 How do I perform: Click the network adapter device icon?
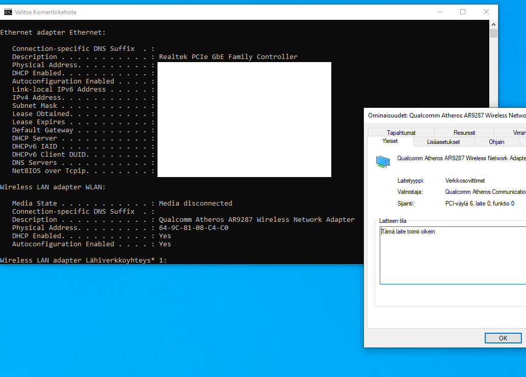(383, 161)
